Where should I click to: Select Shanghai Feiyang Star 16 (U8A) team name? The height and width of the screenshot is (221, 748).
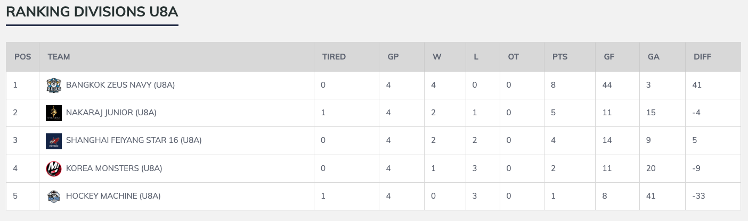[134, 141]
